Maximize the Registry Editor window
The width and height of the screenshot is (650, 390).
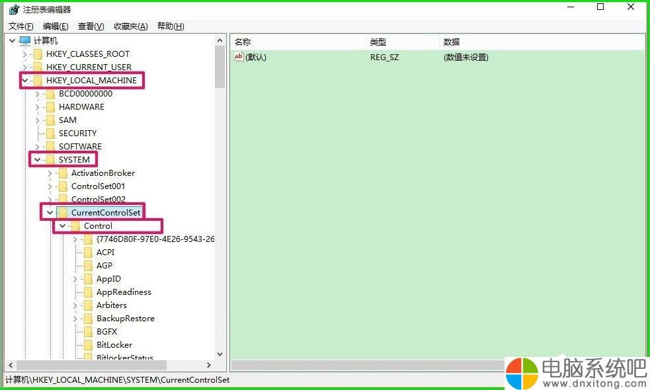point(600,7)
